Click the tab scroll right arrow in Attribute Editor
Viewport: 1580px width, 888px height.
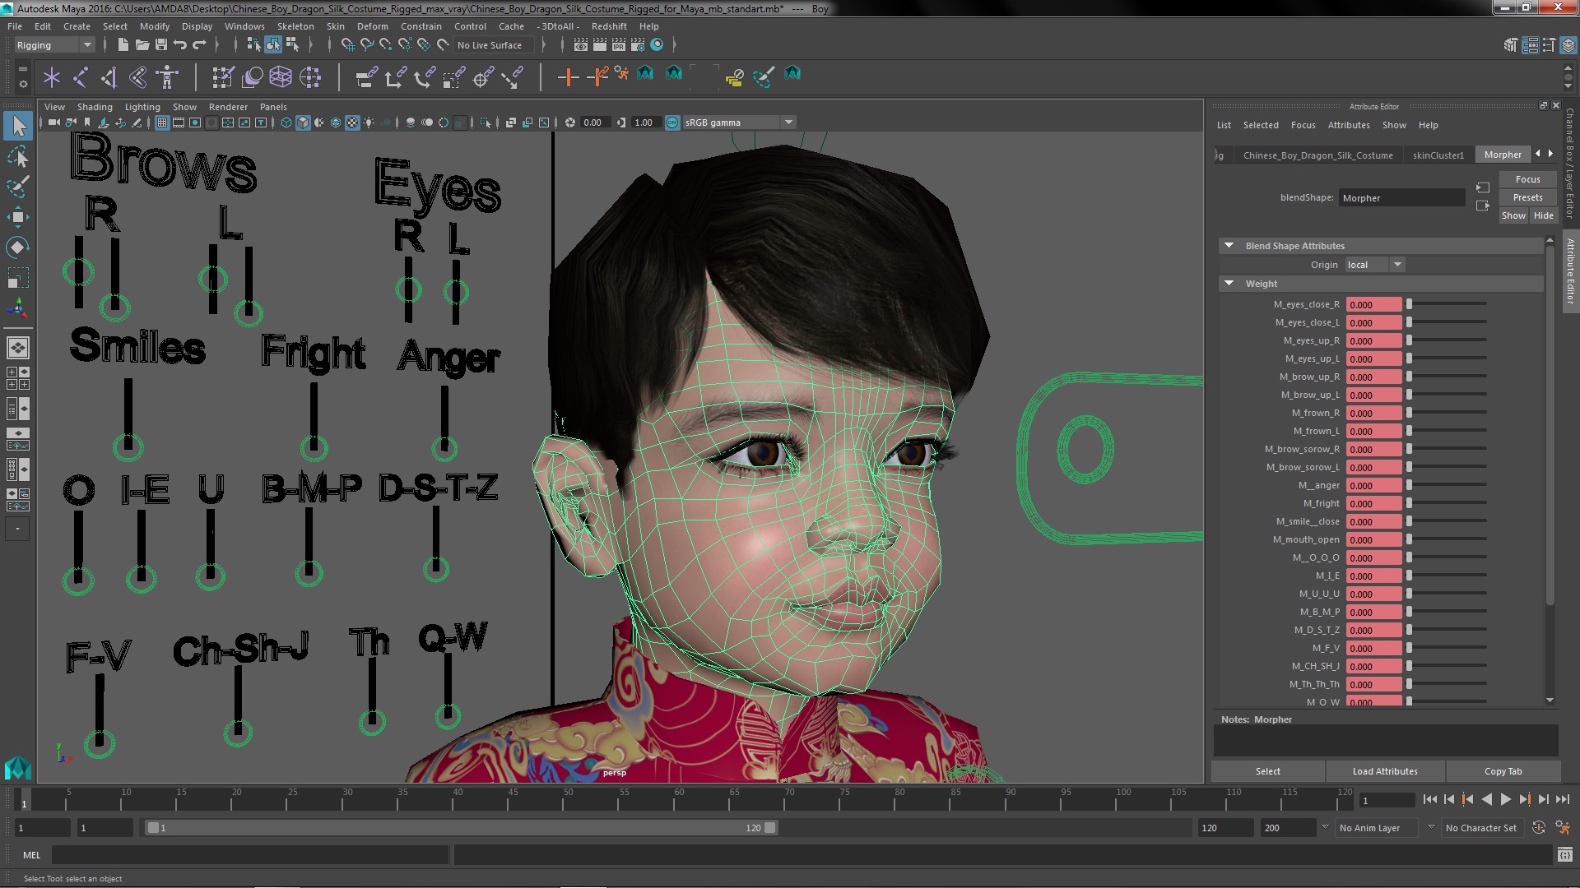[1551, 154]
